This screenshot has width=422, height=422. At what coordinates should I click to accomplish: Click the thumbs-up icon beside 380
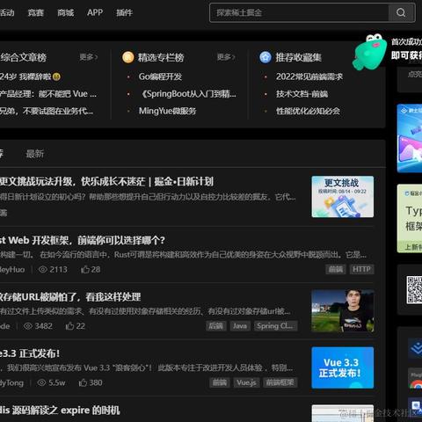tap(83, 382)
